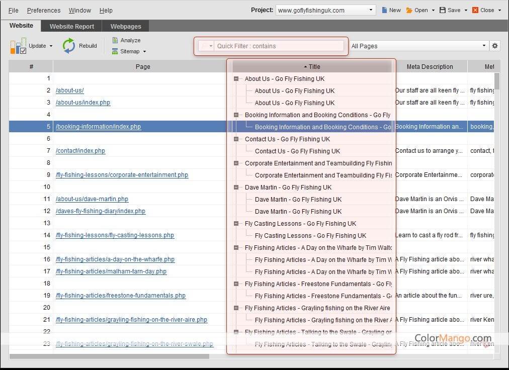Switch to the Website Report tab
Screen dimensions: 509x370
(72, 26)
